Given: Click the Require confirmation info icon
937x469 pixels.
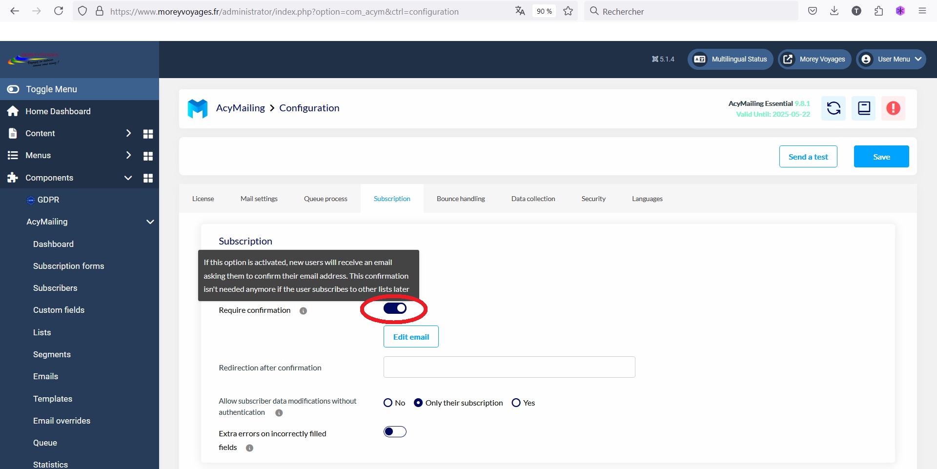Looking at the screenshot, I should coord(303,311).
